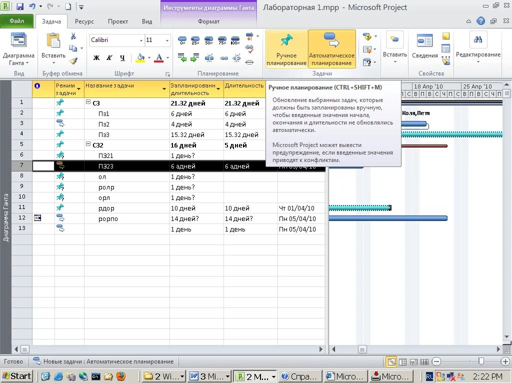Viewport: 512px width, 384px height.
Task: Open the Task Inspector icon
Action: click(x=367, y=37)
